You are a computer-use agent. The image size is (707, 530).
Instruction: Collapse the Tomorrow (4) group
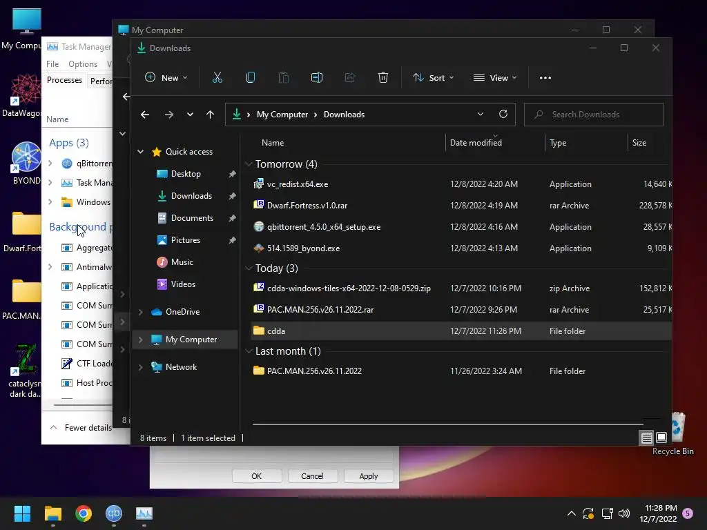249,164
